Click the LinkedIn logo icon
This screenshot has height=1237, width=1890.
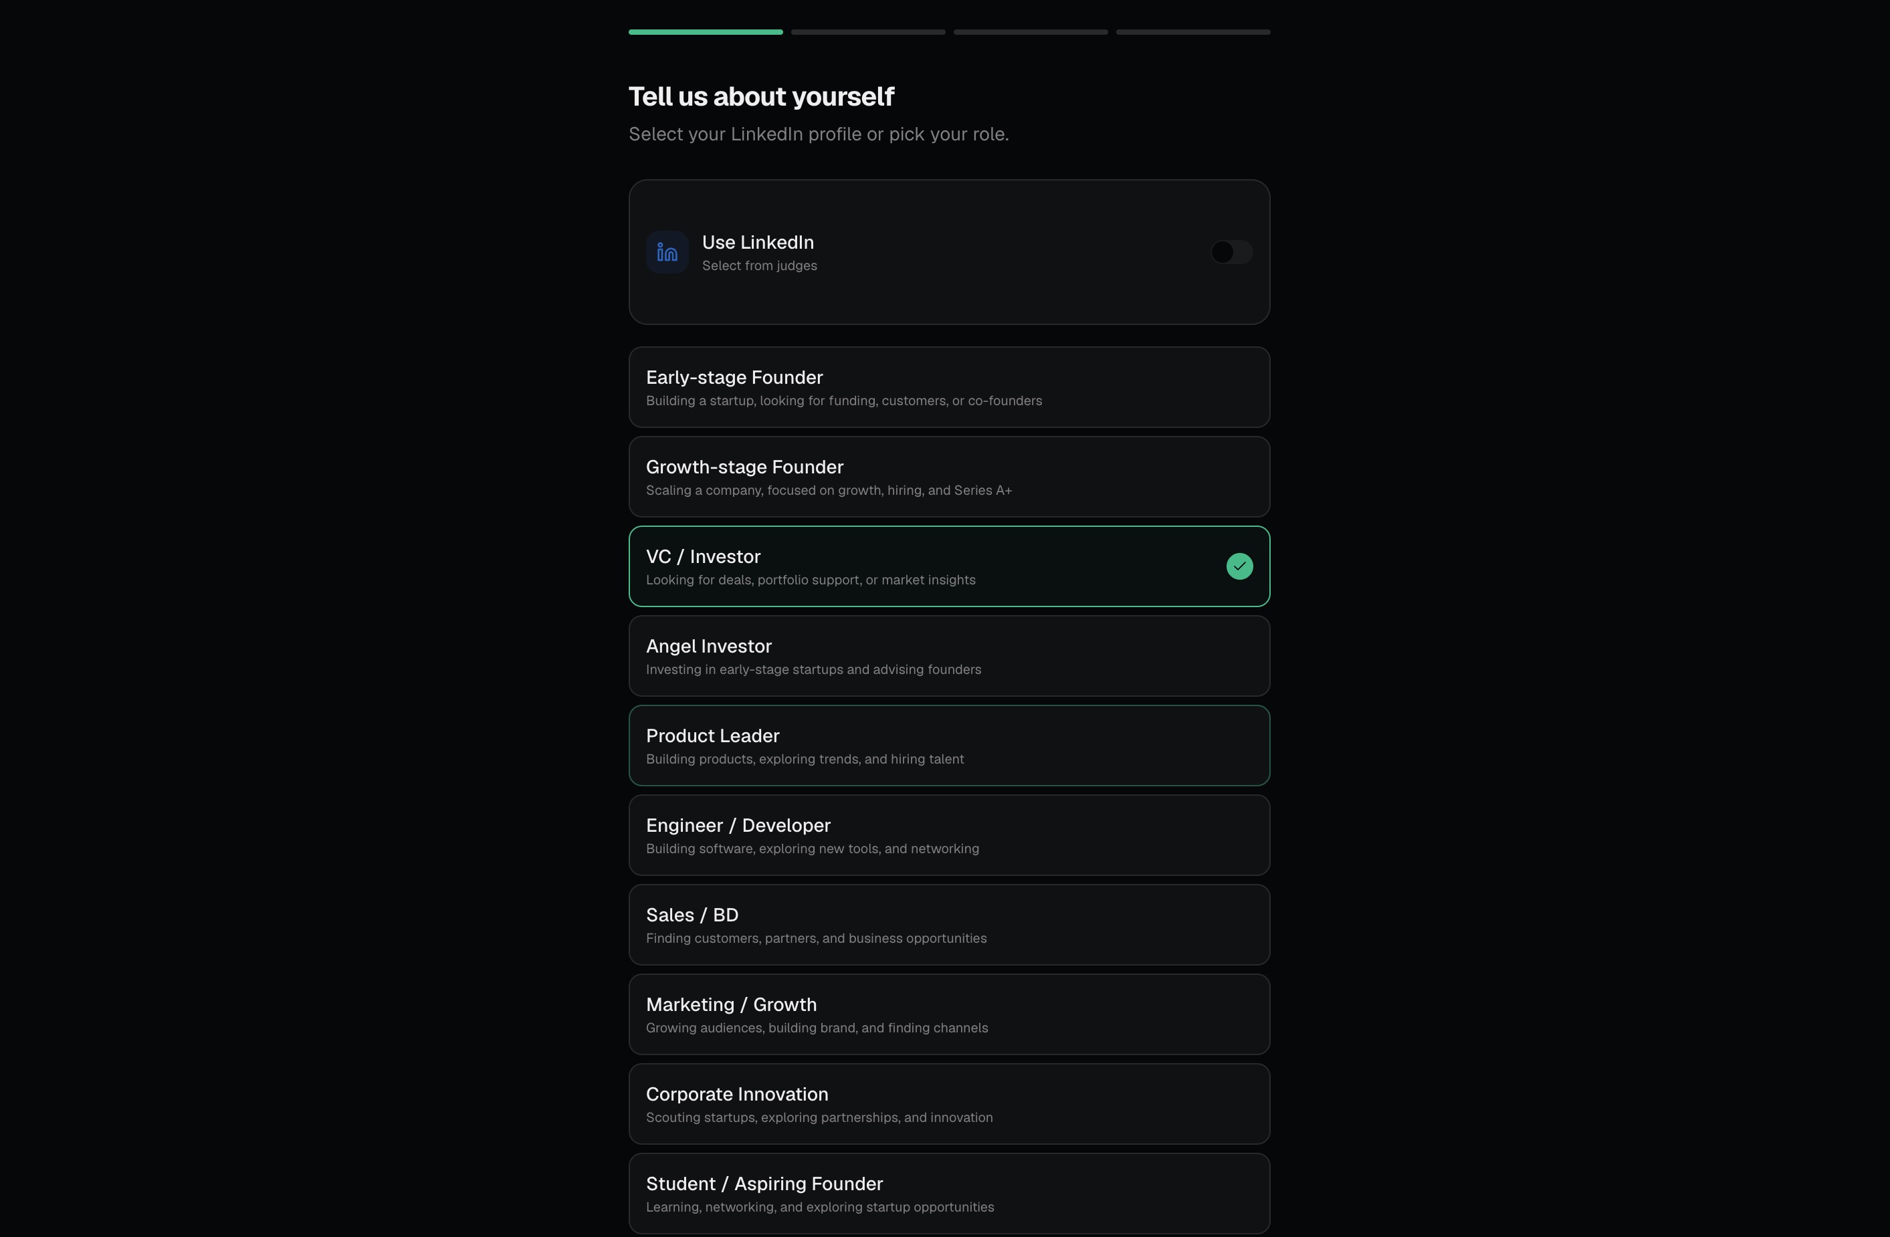[x=667, y=253]
